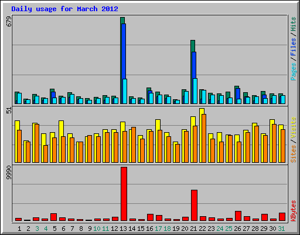The height and width of the screenshot is (235, 300).
Task: Click the green day label 31
Action: pos(281,229)
